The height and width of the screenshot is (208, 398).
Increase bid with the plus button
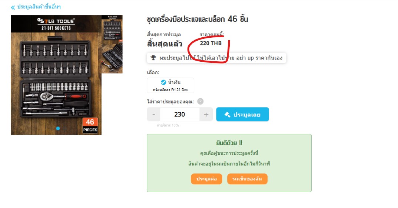click(206, 115)
